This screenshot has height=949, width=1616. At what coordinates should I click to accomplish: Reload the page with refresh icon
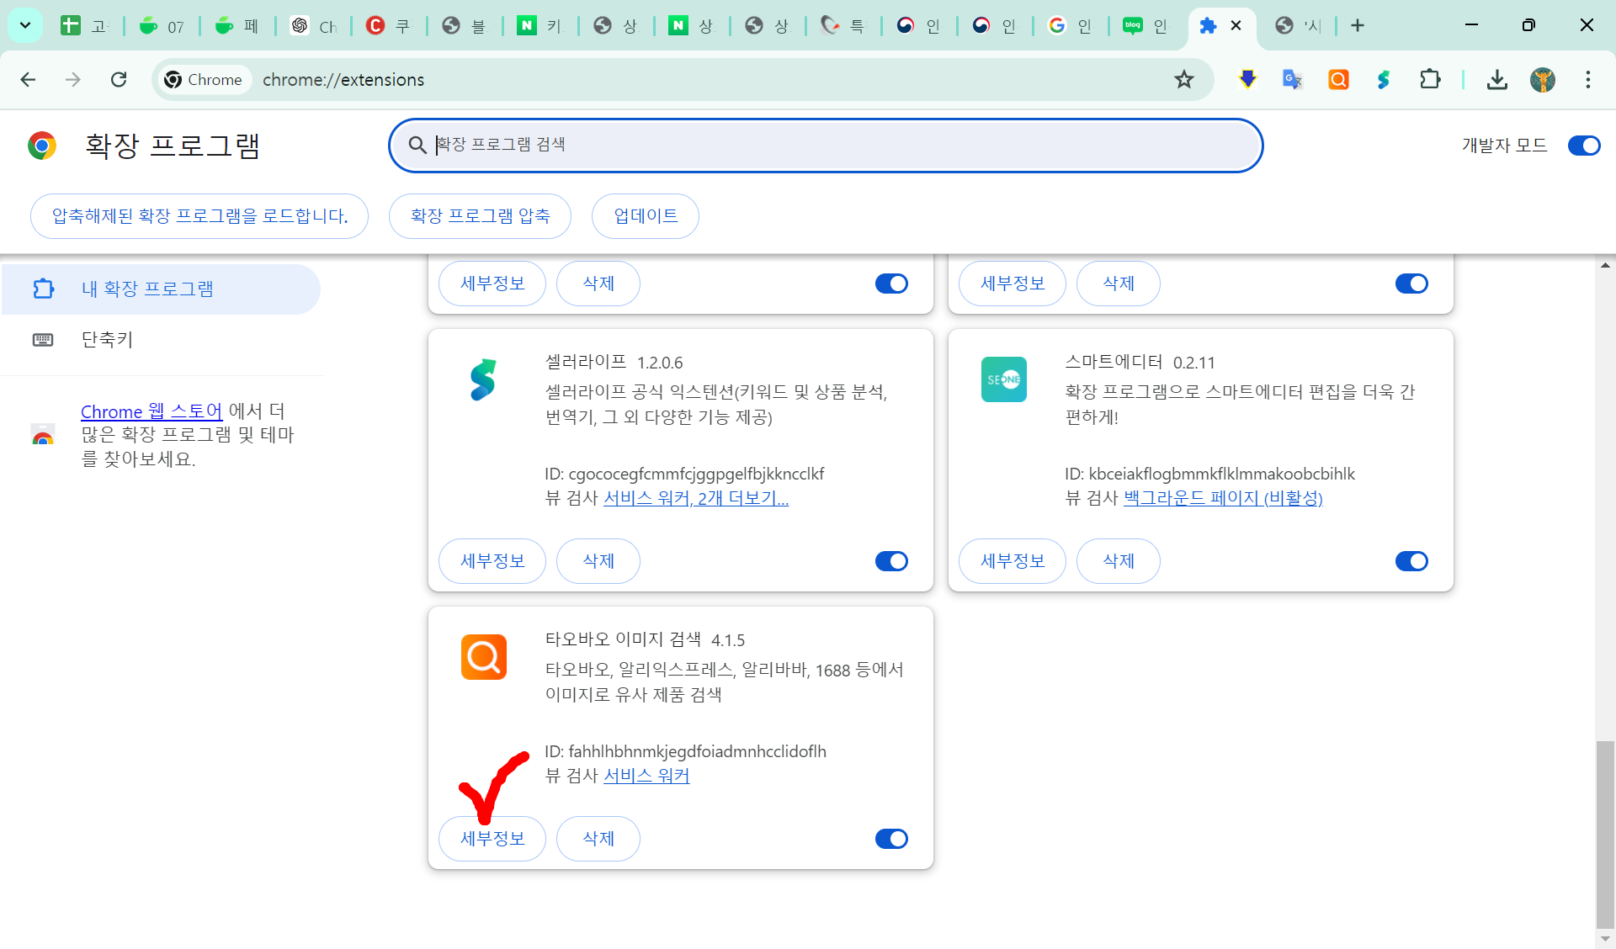pos(119,80)
